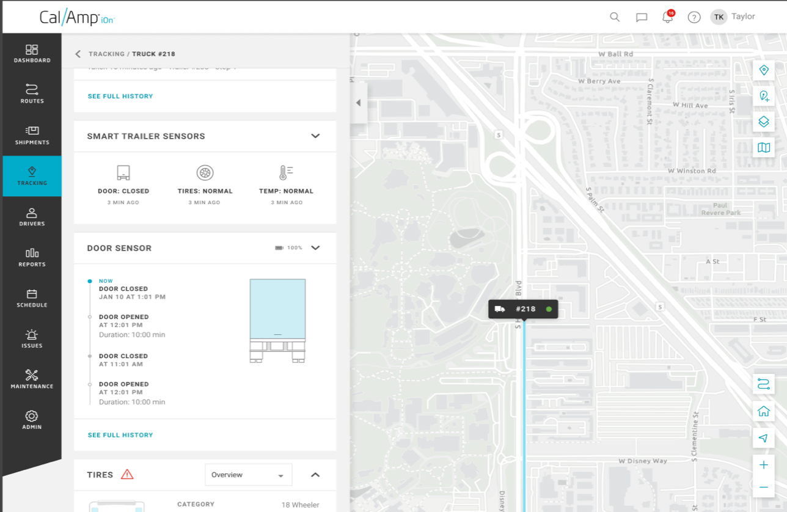787x512 pixels.
Task: Click the help question mark icon
Action: (x=694, y=17)
